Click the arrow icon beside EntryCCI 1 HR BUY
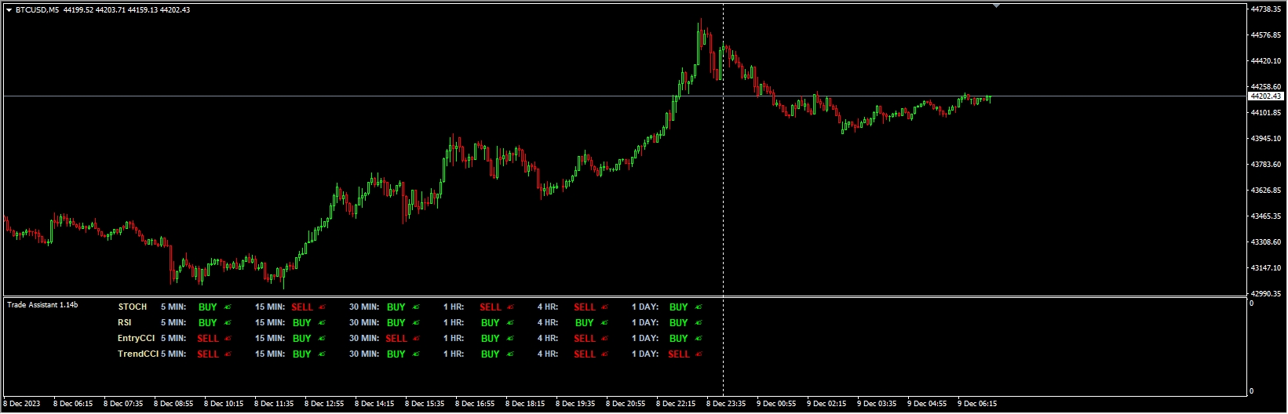The height and width of the screenshot is (414, 1288). click(x=510, y=339)
